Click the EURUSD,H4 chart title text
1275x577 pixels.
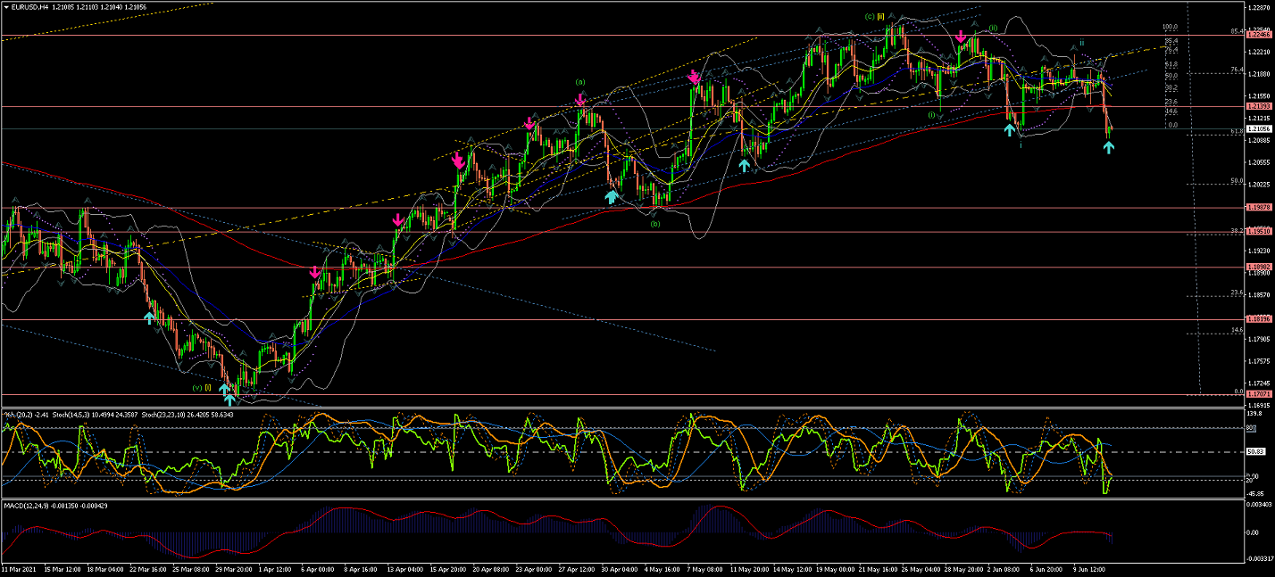[x=31, y=7]
